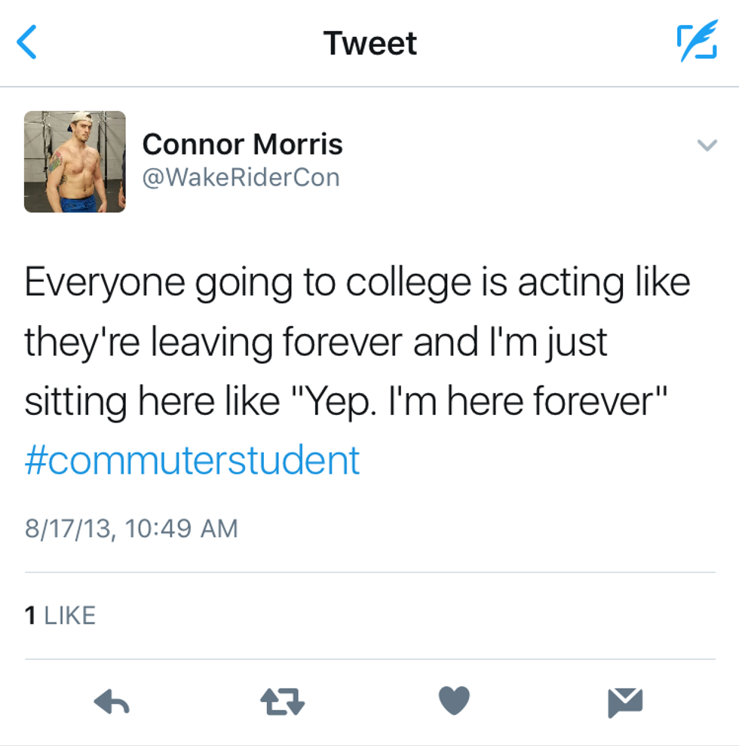Image resolution: width=739 pixels, height=746 pixels.
Task: Open Connor Morris's profile picture
Action: (75, 161)
